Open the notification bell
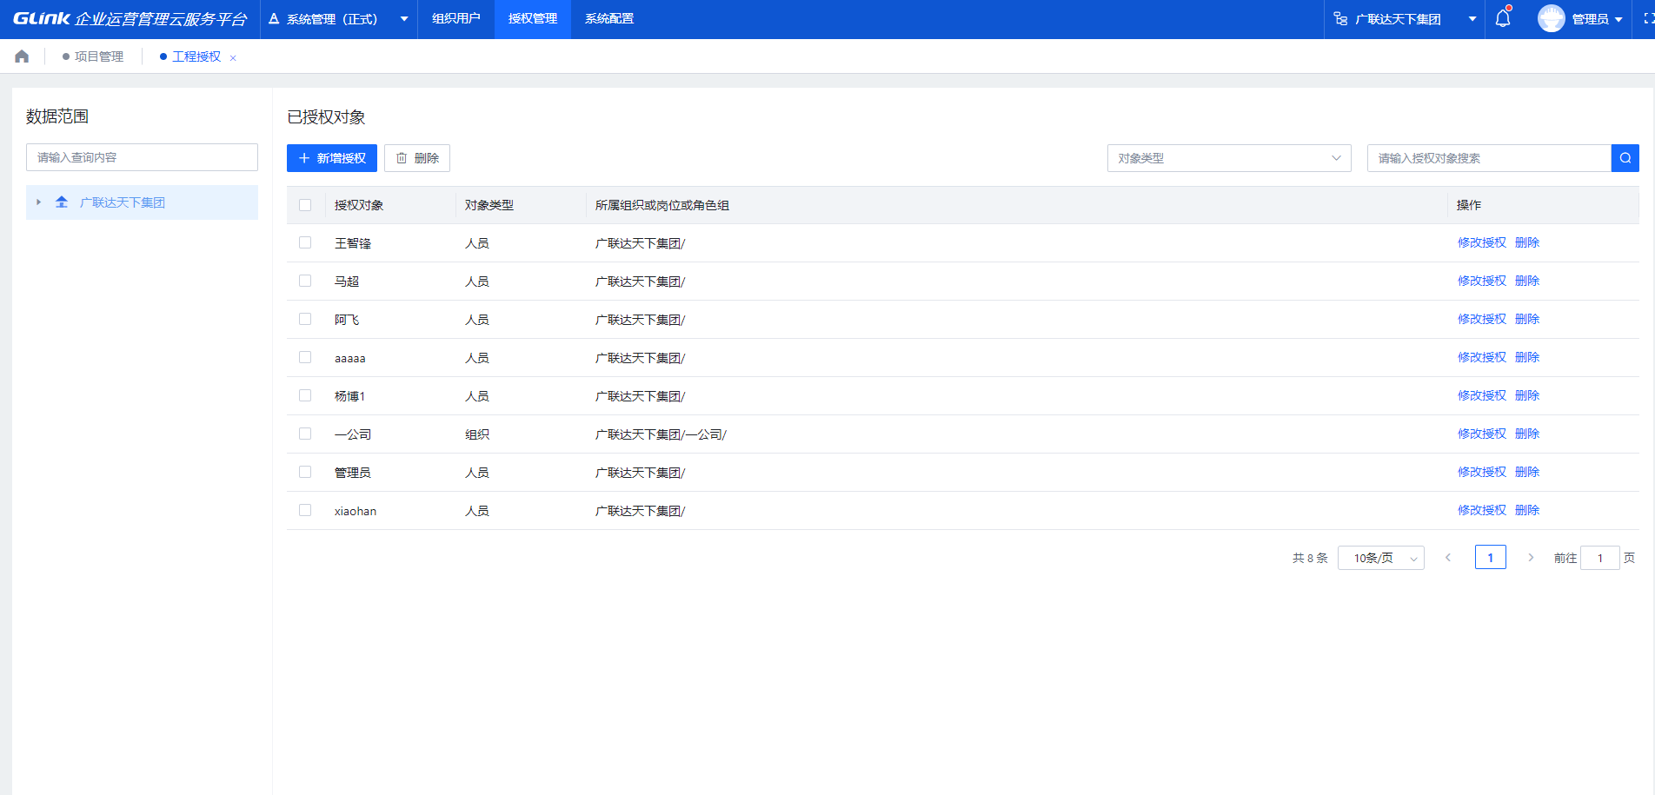1655x795 pixels. [1503, 18]
